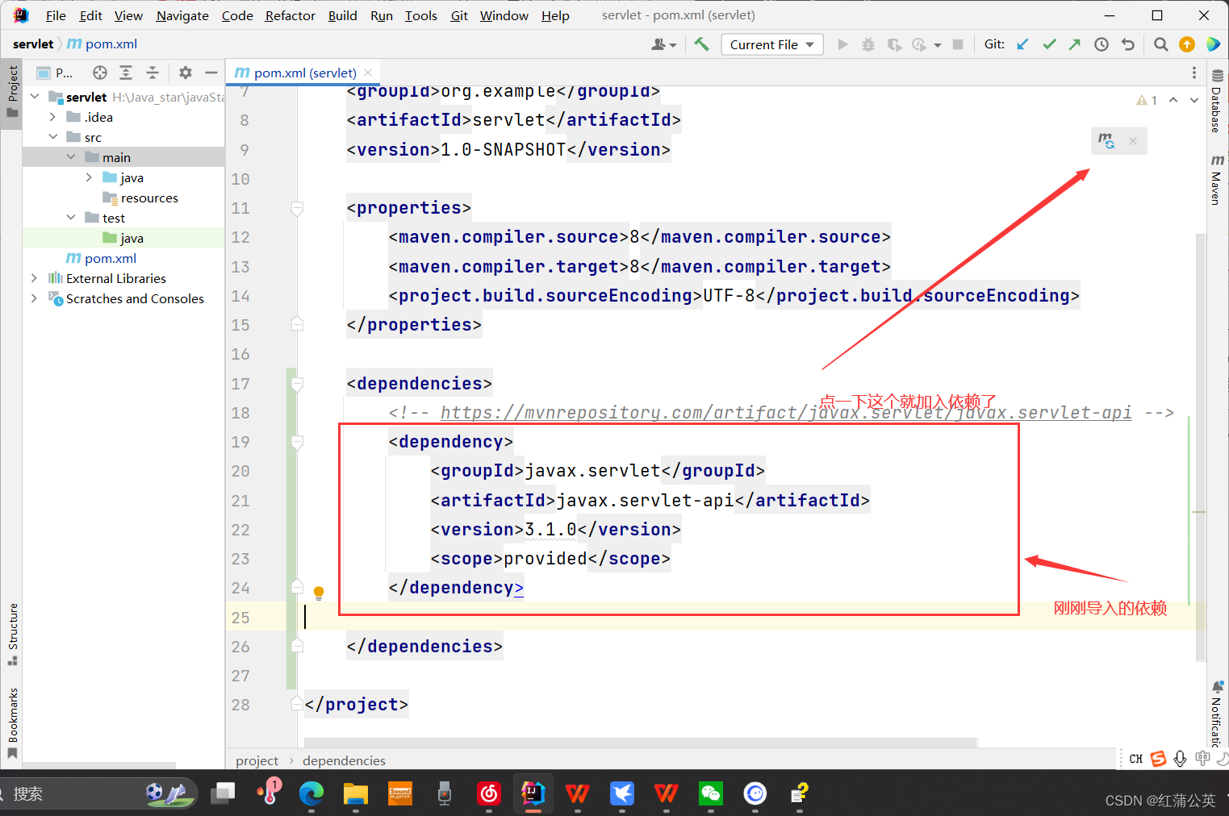Click Expand All icon in Project panel
Viewport: 1229px width, 816px height.
[126, 73]
